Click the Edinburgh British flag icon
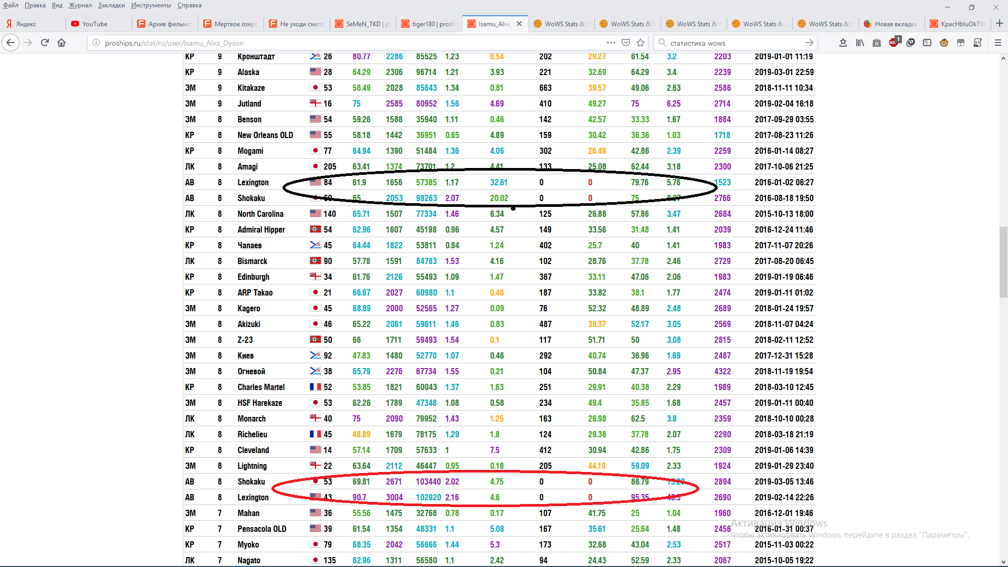This screenshot has height=567, width=1008. coord(315,276)
